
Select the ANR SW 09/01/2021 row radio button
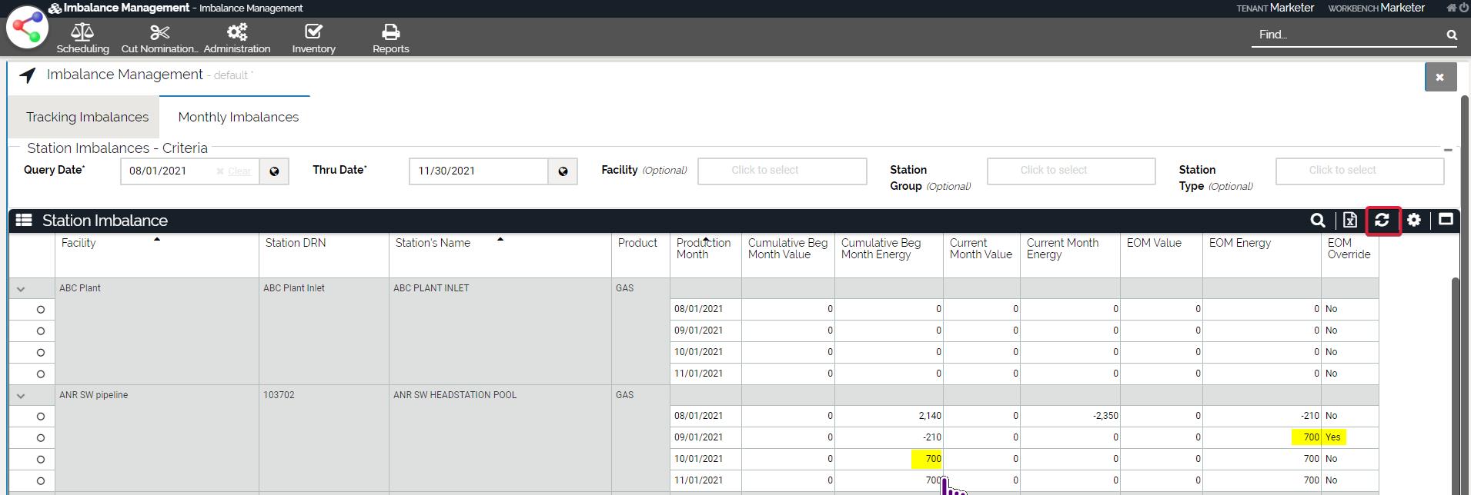coord(41,438)
